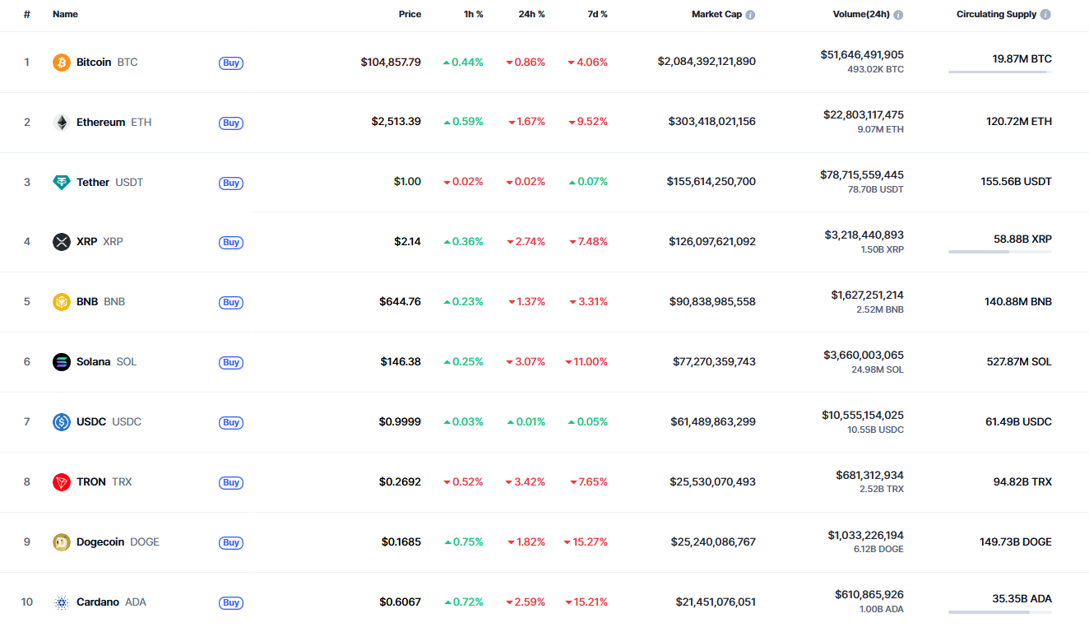Click Circulating Supply info icon
Screen dimensions: 1089x632
pos(1045,15)
